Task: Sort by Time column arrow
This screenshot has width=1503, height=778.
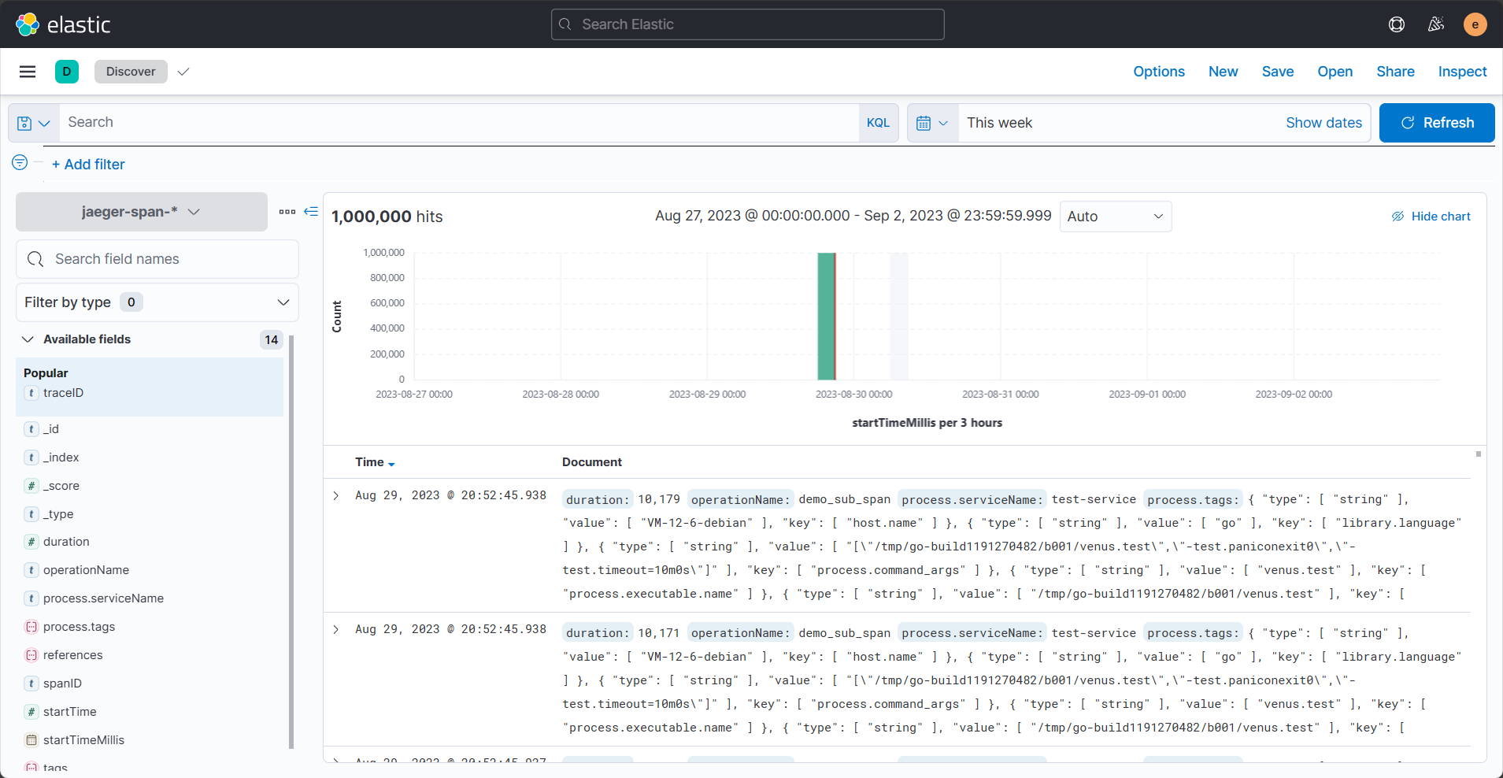Action: [x=391, y=464]
